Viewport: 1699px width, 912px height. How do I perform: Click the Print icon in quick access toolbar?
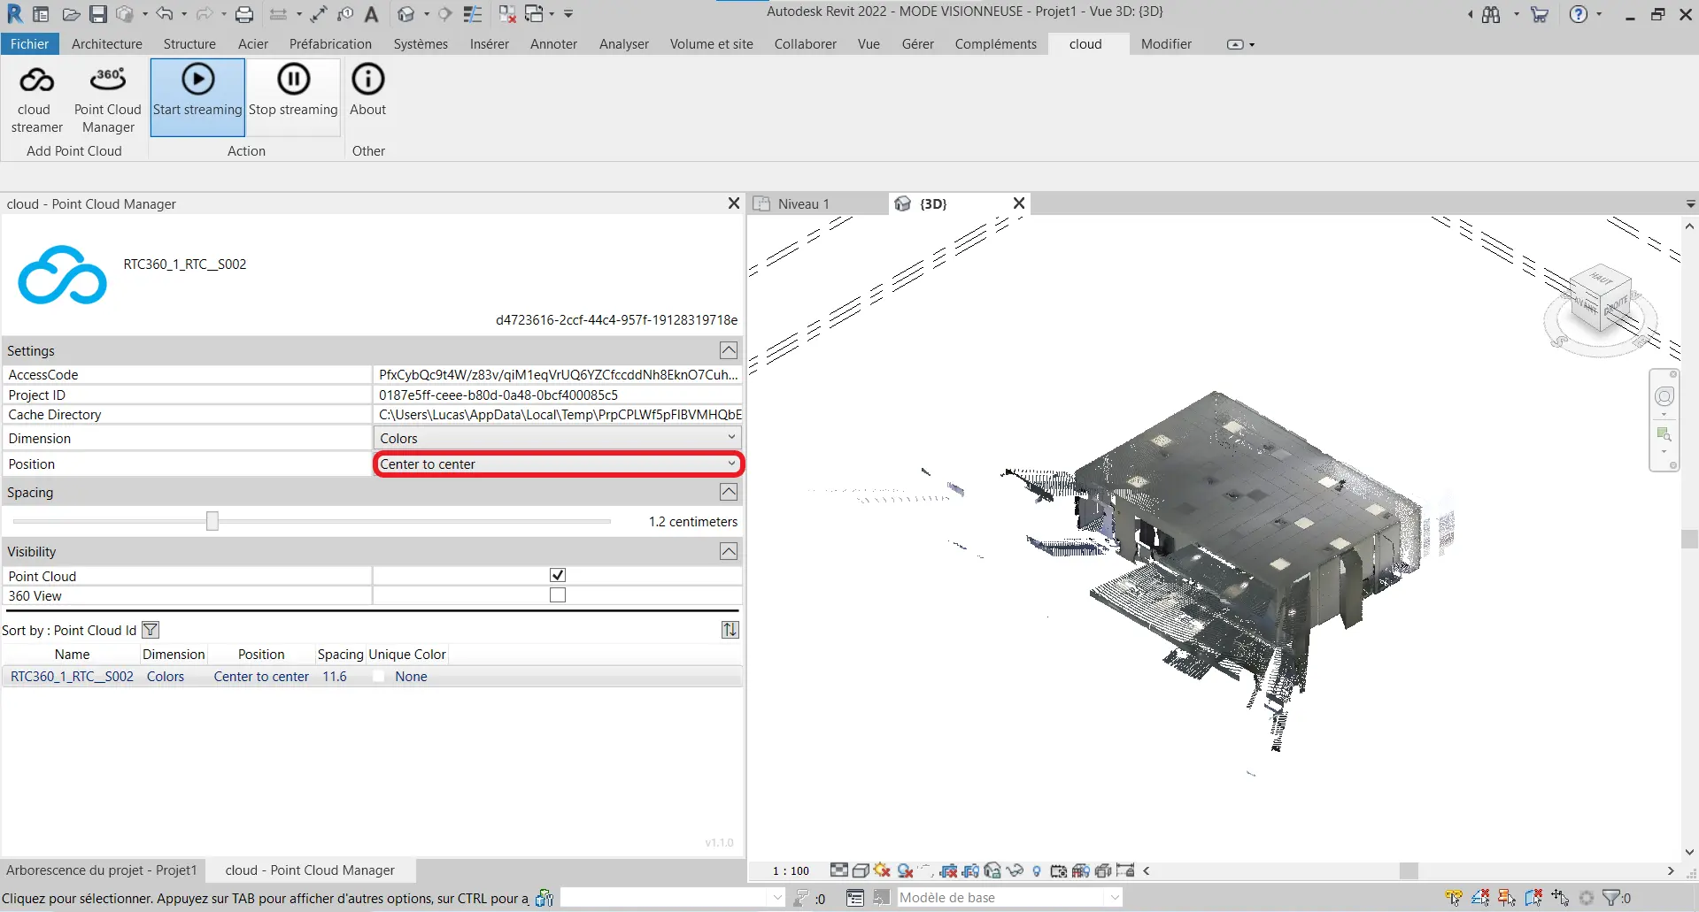click(244, 14)
